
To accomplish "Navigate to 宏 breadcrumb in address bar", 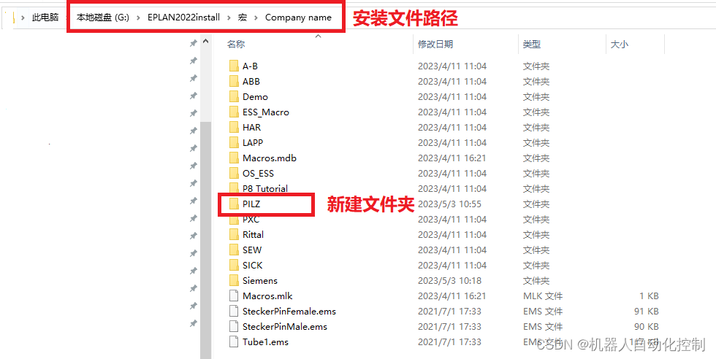I will pyautogui.click(x=242, y=18).
